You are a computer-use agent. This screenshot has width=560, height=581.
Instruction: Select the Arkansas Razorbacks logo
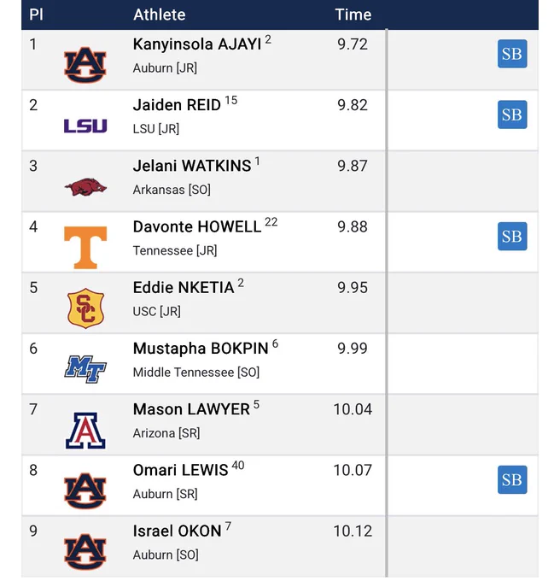85,187
